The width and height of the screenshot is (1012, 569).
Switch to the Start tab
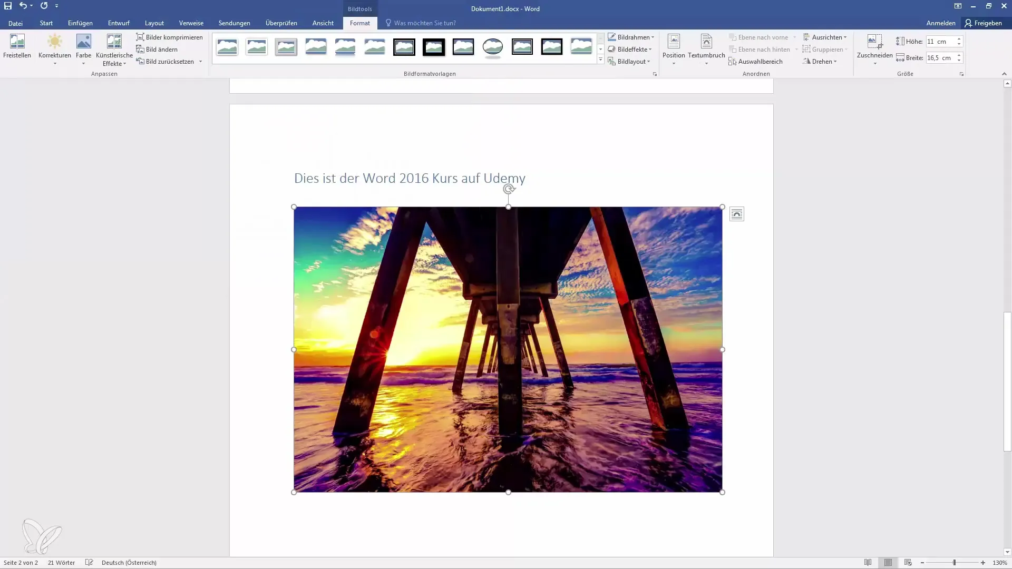[46, 23]
